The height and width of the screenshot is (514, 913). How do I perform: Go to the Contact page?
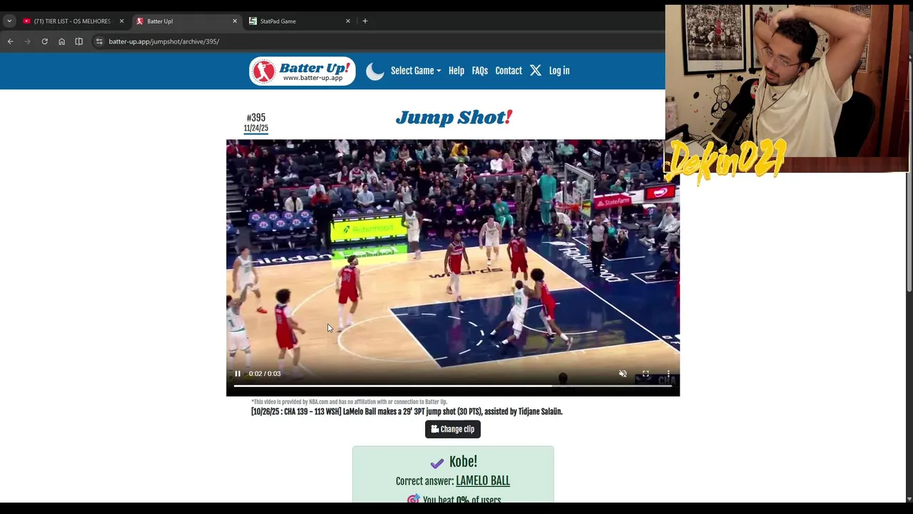(x=509, y=71)
